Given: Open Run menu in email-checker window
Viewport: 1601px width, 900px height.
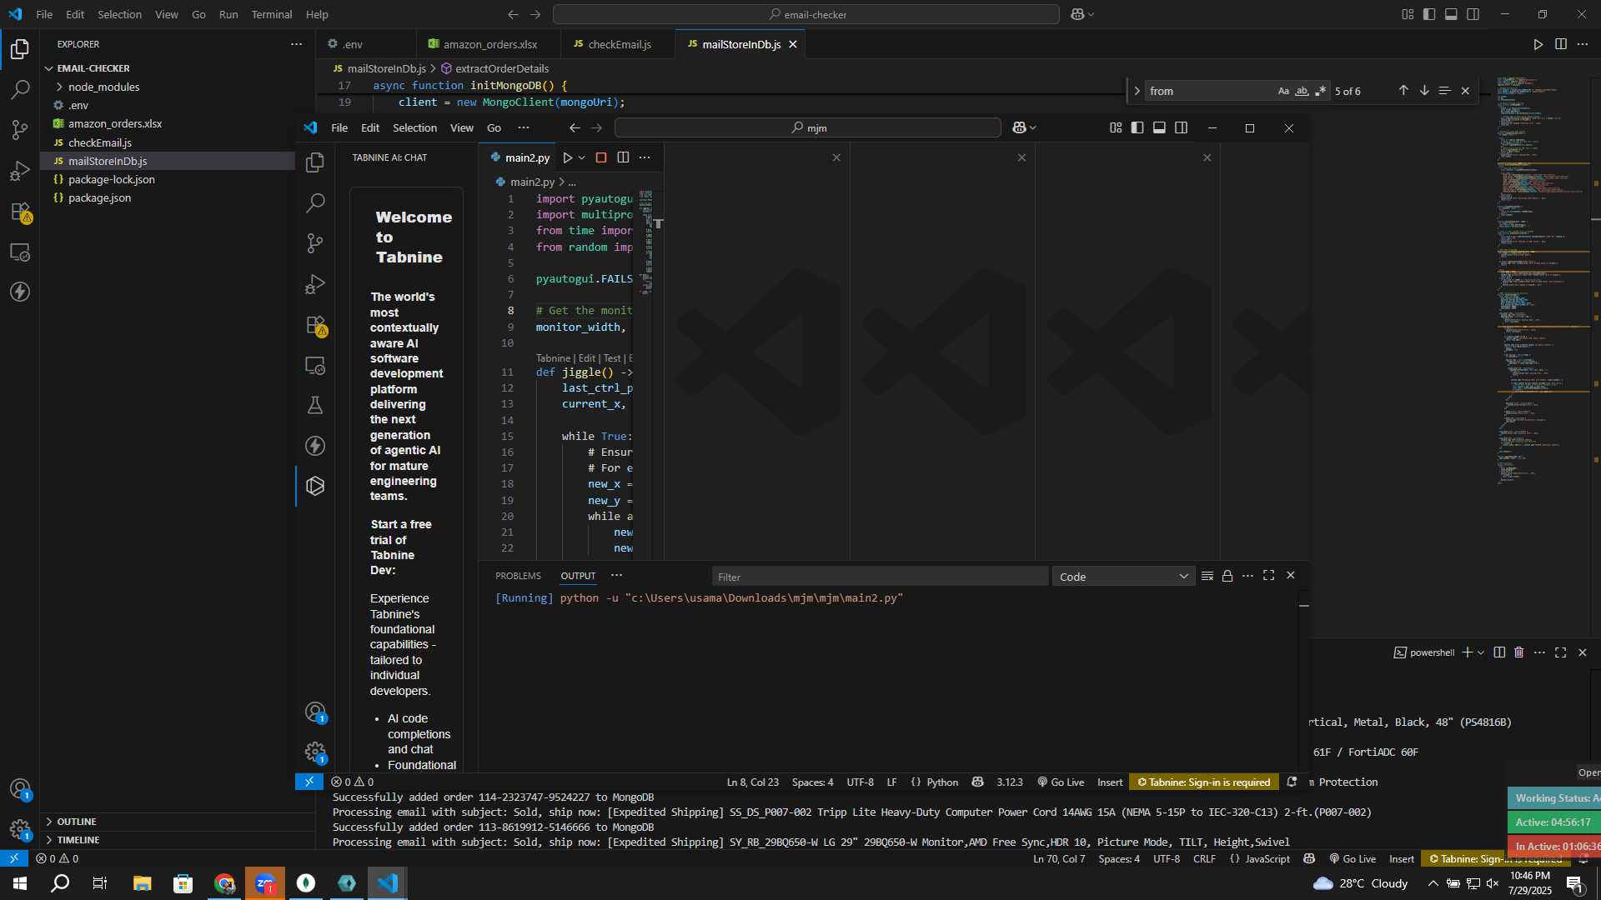Looking at the screenshot, I should pos(228,14).
